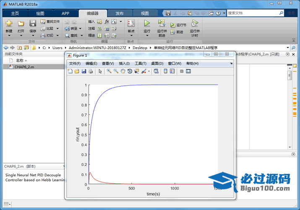Toggle the Data Cursor tool in Figure toolbar
This screenshot has height=210, width=300.
tap(136, 71)
